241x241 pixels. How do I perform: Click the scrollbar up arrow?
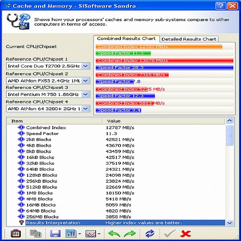click(230, 120)
